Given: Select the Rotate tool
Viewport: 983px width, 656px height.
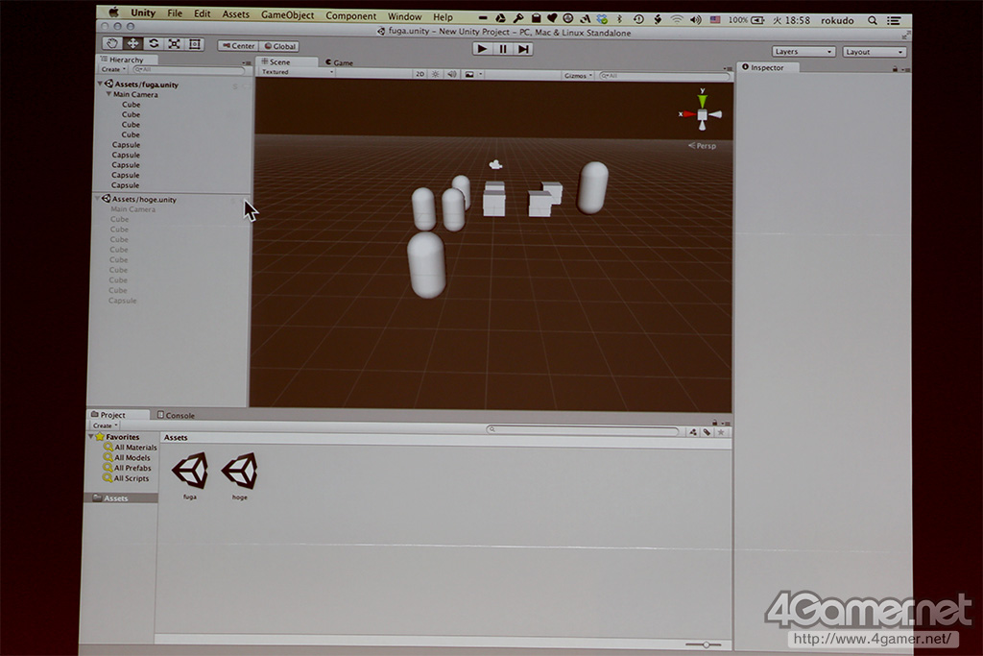Looking at the screenshot, I should coord(154,43).
